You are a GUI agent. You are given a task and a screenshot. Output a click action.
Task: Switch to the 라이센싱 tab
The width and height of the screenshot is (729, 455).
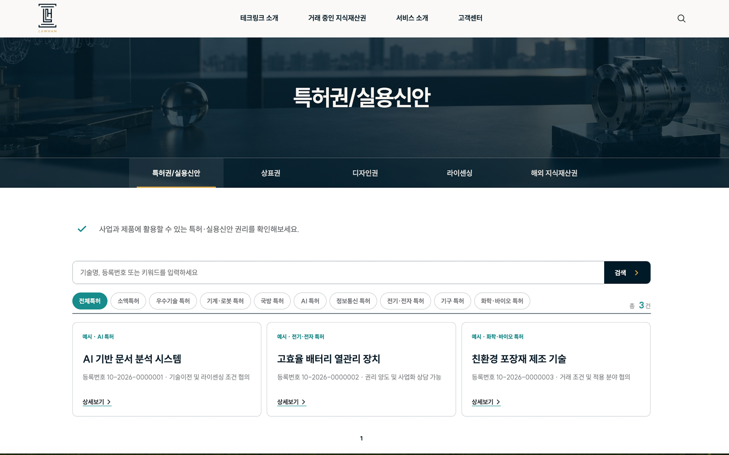click(459, 173)
